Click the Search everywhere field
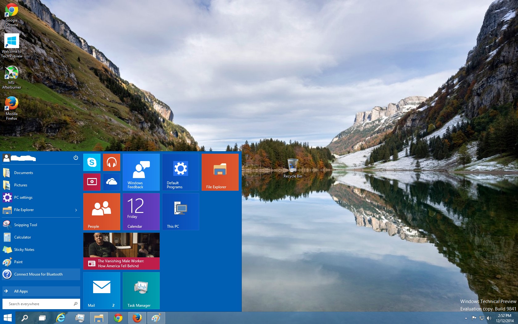518x324 pixels. (x=39, y=304)
